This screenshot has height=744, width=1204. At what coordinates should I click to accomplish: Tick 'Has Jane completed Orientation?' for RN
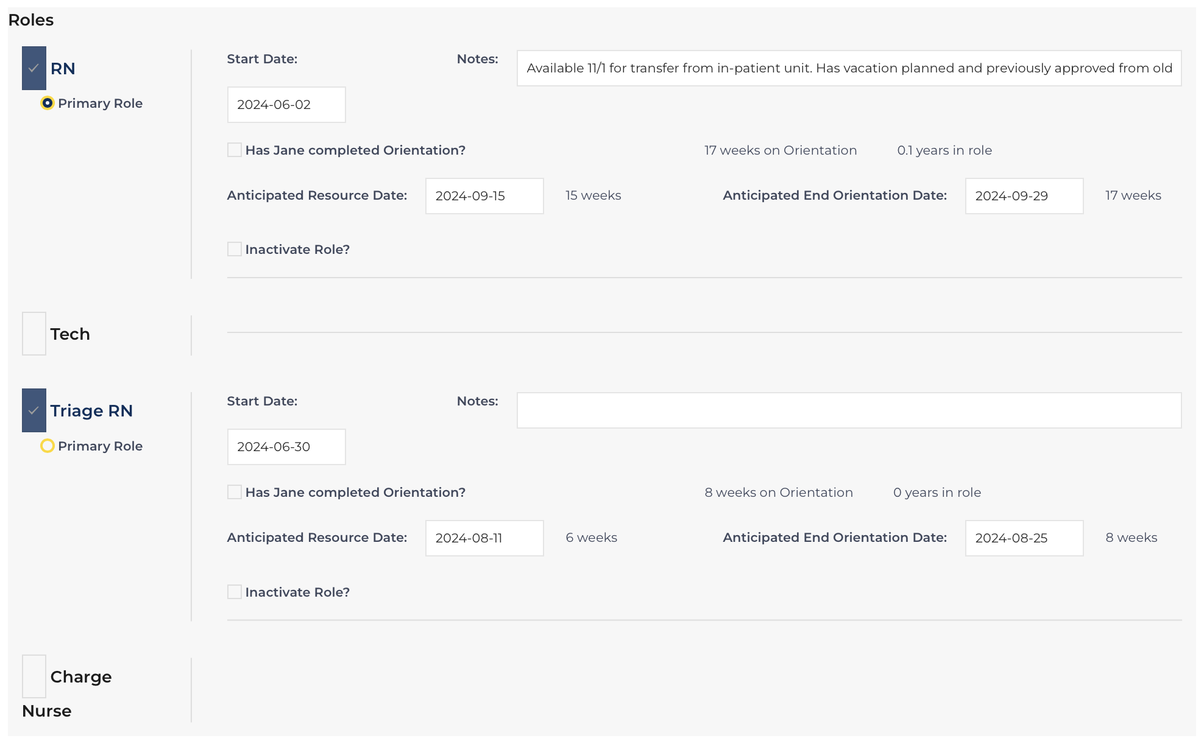pos(235,150)
